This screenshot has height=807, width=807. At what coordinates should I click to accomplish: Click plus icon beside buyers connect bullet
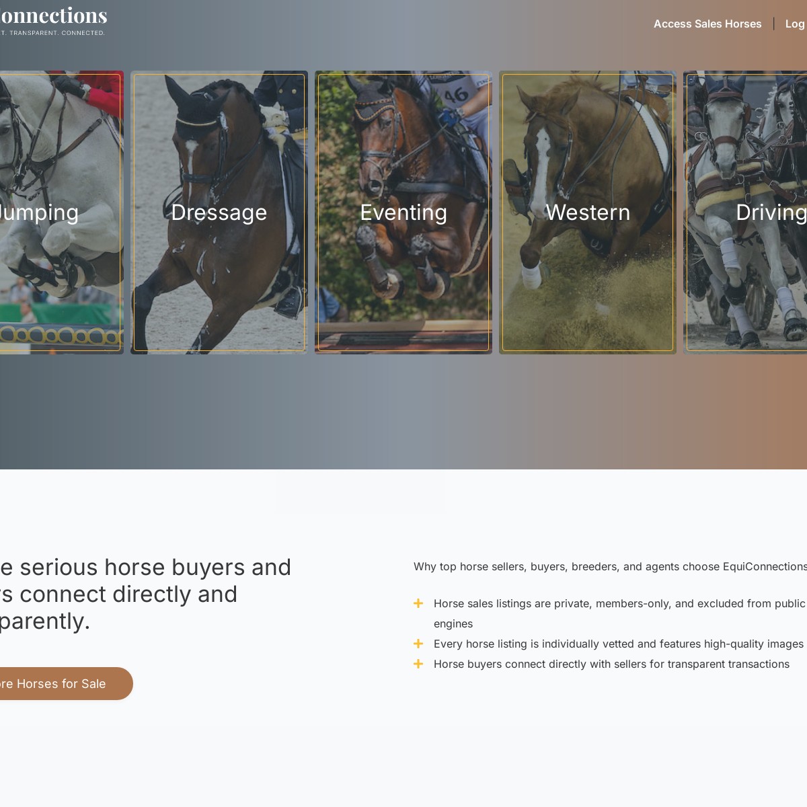(x=418, y=664)
